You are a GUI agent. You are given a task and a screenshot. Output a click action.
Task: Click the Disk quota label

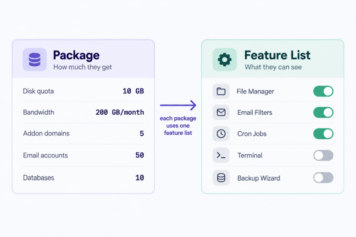coord(38,91)
